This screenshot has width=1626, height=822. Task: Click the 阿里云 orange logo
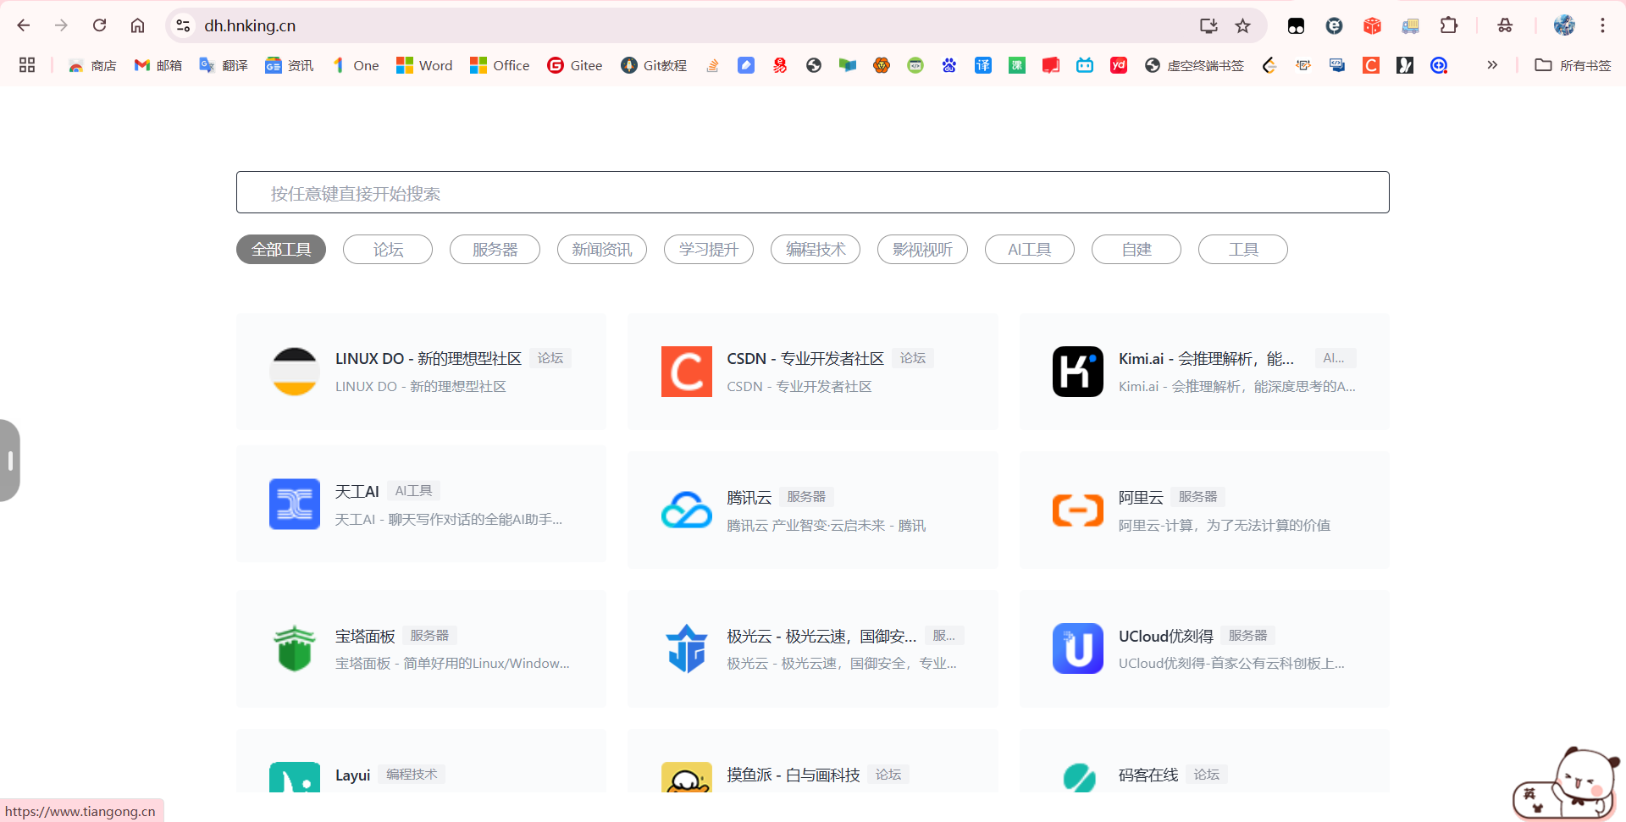pos(1078,510)
